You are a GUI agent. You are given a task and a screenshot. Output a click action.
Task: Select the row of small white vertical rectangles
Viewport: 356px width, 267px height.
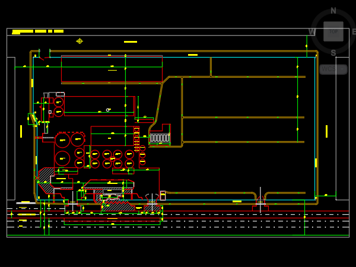coord(160,138)
